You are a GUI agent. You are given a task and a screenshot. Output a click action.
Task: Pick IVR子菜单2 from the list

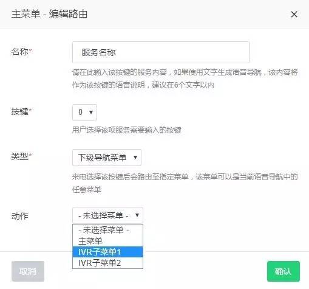107,263
